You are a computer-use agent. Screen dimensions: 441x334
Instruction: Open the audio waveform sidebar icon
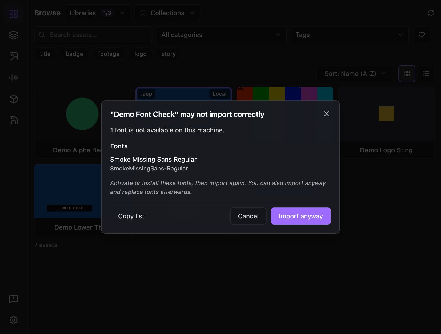14,78
